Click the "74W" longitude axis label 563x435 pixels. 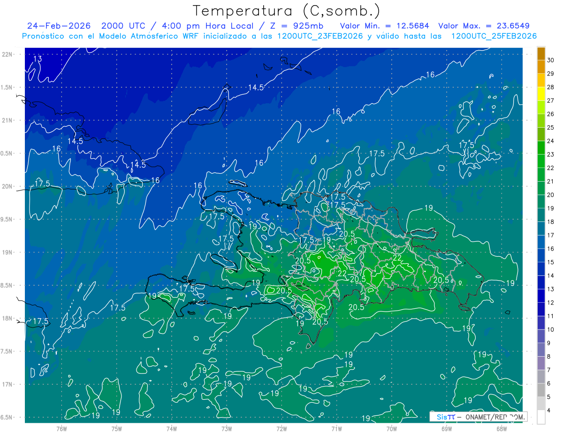(172, 429)
